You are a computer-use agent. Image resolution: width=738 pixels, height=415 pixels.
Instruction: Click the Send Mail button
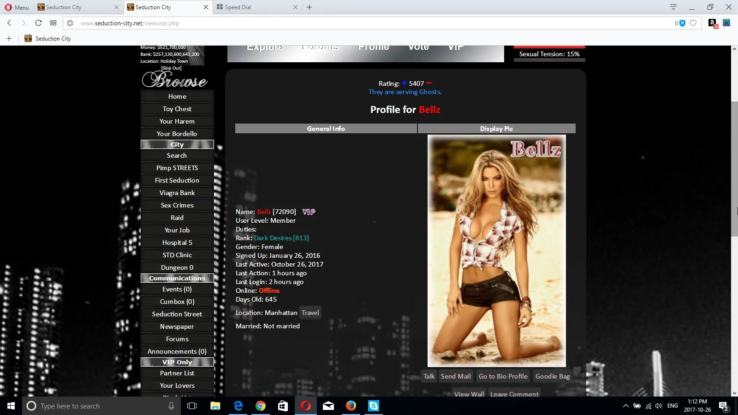tap(455, 376)
